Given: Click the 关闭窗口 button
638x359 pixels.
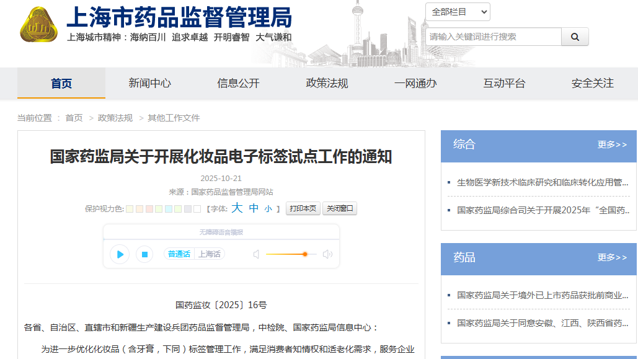Looking at the screenshot, I should [340, 209].
